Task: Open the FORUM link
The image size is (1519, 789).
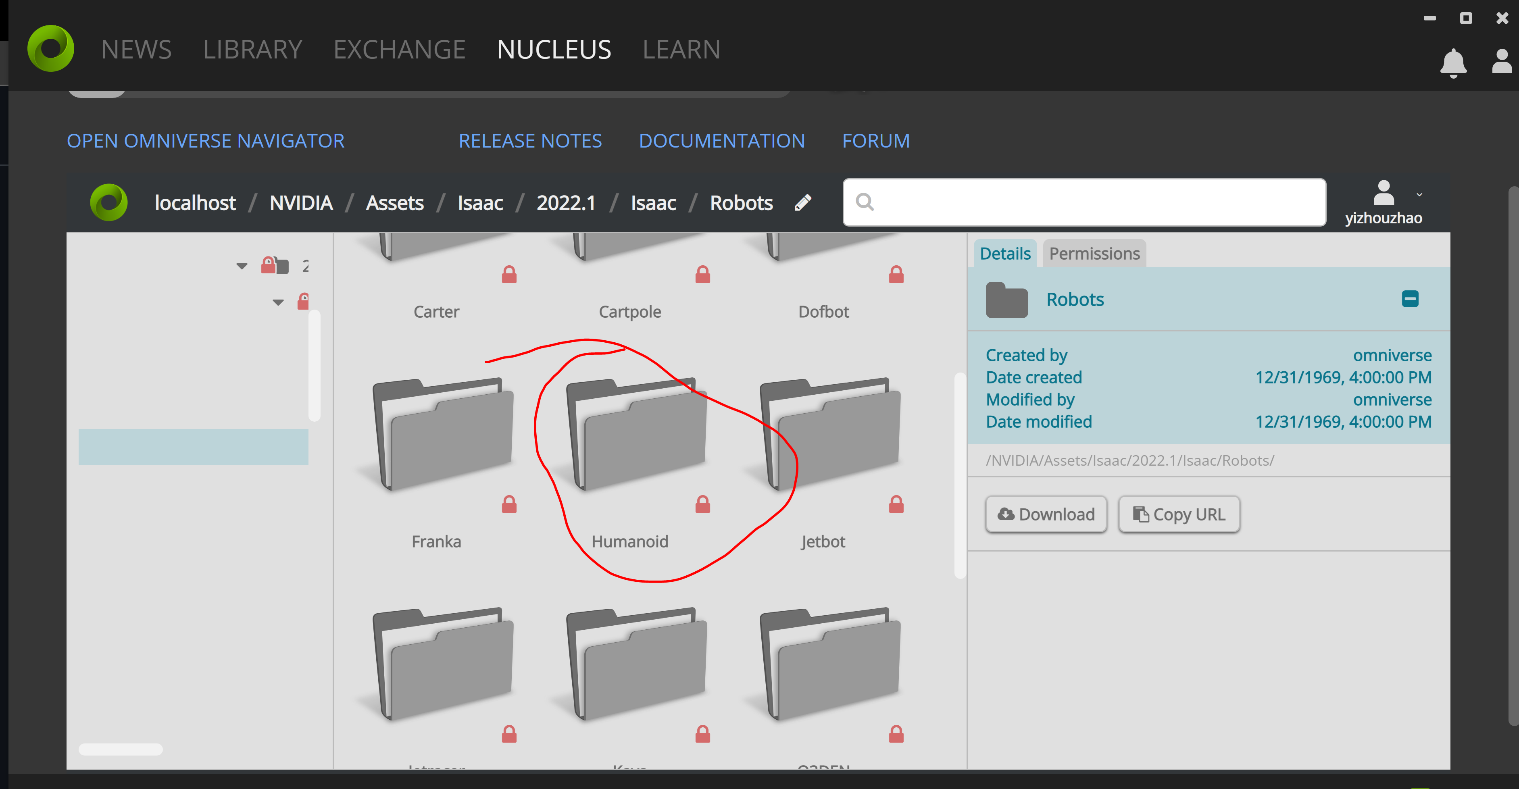Action: coord(876,140)
